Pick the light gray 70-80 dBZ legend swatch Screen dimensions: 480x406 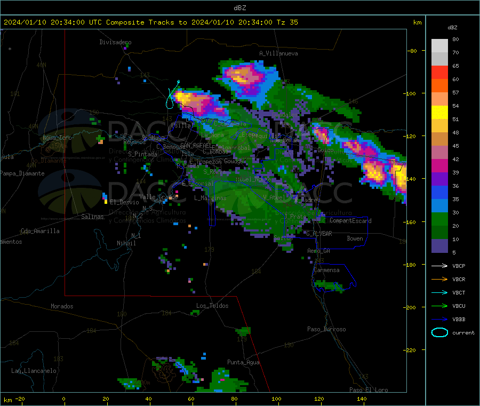(x=439, y=46)
